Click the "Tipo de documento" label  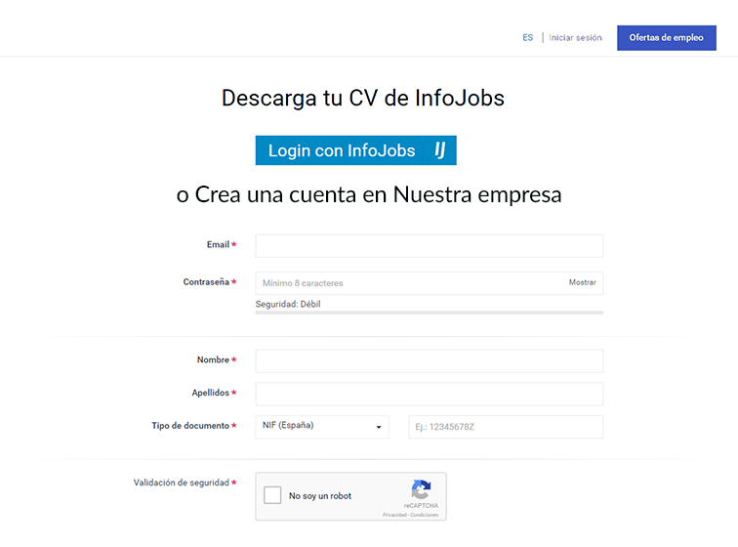click(190, 426)
